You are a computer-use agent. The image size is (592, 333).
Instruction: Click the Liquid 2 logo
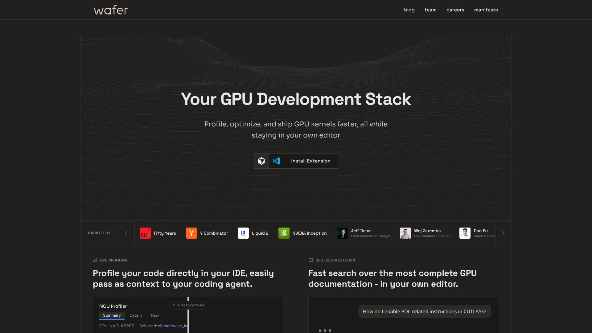click(243, 233)
